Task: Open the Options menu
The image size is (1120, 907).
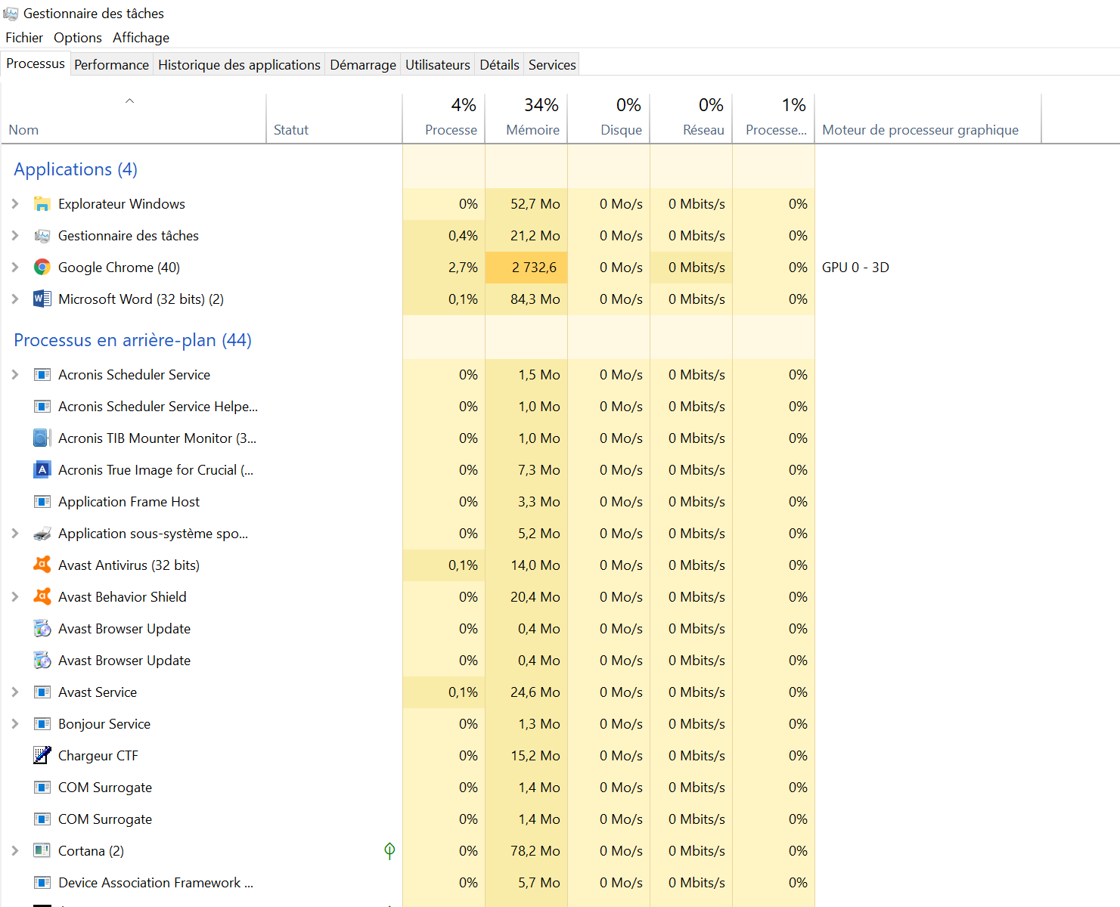Action: pyautogui.click(x=77, y=38)
